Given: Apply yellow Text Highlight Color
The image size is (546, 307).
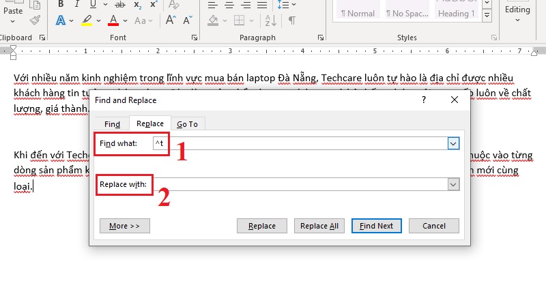Looking at the screenshot, I should tap(87, 20).
